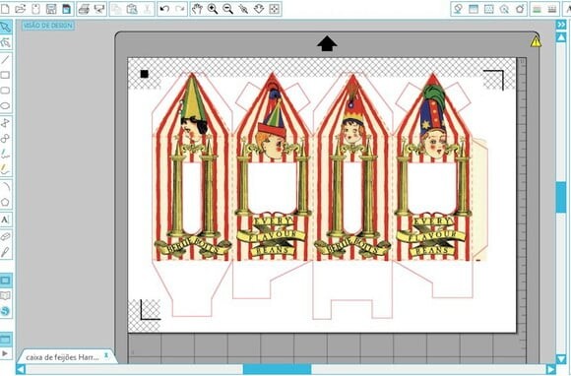This screenshot has width=571, height=376.
Task: Select the Polygon line tool
Action: 5,123
